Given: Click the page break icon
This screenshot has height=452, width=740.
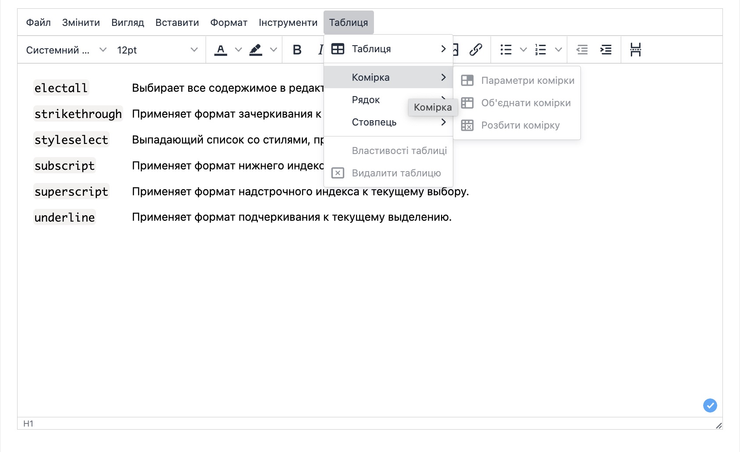Looking at the screenshot, I should [x=635, y=50].
